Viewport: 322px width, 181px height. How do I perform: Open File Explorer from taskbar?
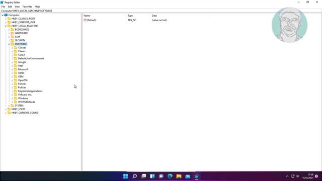pyautogui.click(x=179, y=176)
